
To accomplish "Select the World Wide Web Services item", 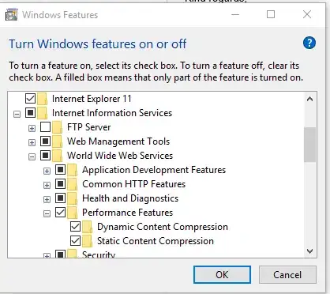I will (x=120, y=156).
